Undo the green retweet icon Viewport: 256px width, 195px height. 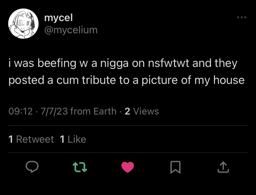[80, 167]
